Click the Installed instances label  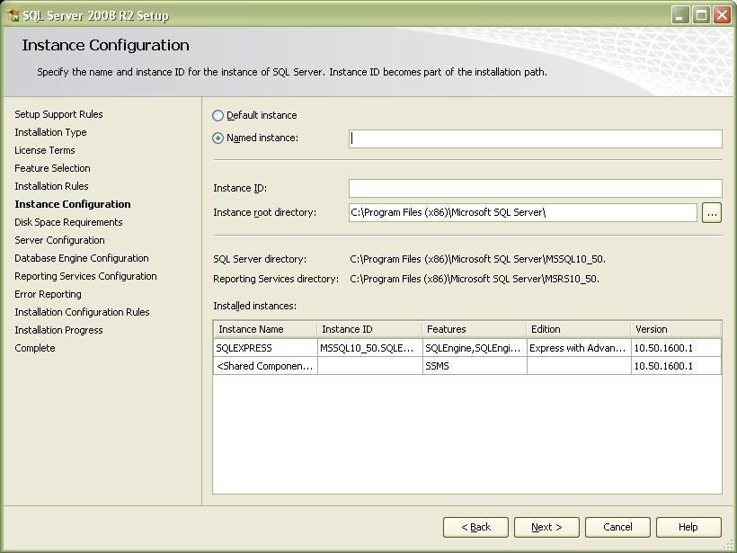pyautogui.click(x=254, y=306)
